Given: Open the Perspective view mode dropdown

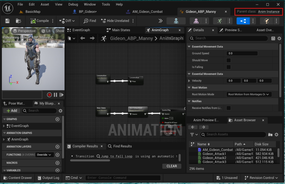Looking at the screenshot, I should [x=24, y=31].
